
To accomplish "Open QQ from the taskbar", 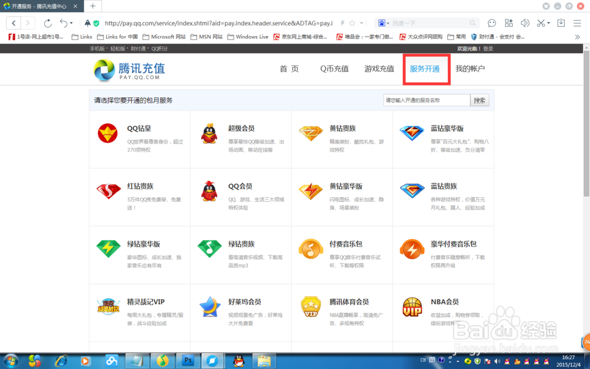I will (x=238, y=360).
